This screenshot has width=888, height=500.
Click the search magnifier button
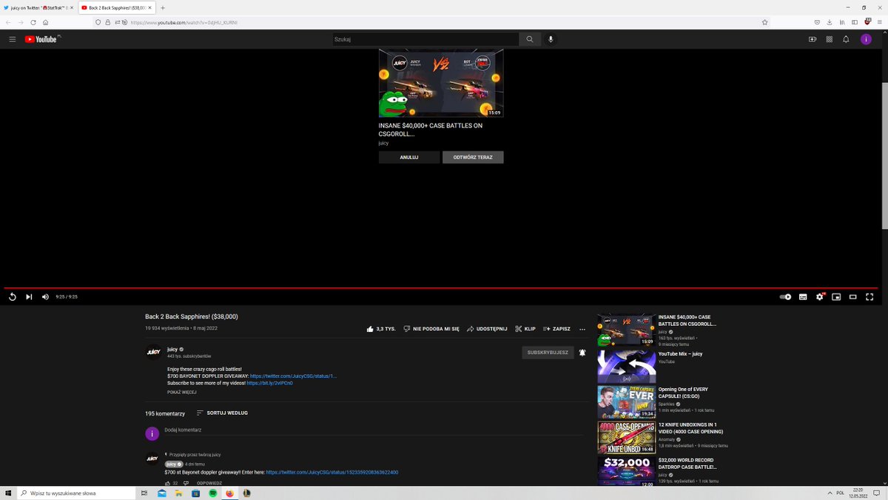click(530, 39)
